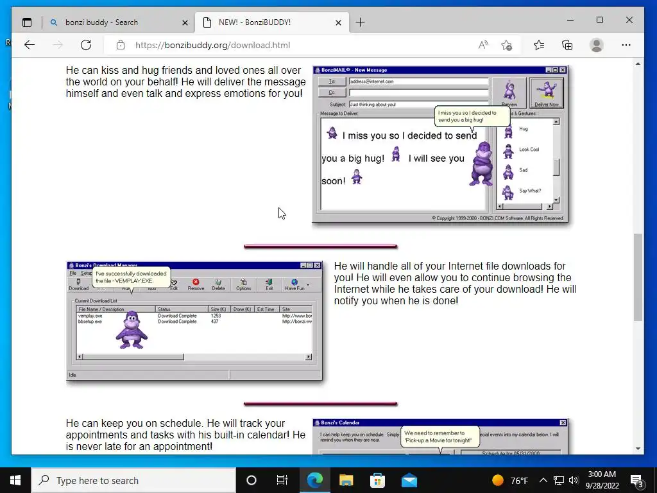This screenshot has height=493, width=657.
Task: Click the Bonzi's Calendar screenshot
Action: [x=440, y=437]
